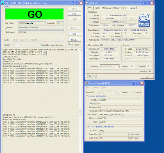The height and width of the screenshot is (153, 164).
Task: Switch to the Mainboard tab
Action: (107, 8)
